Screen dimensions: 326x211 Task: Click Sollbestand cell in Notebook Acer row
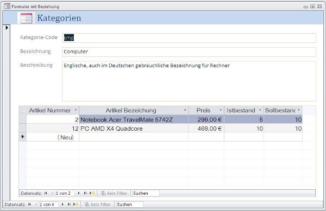[x=283, y=119]
